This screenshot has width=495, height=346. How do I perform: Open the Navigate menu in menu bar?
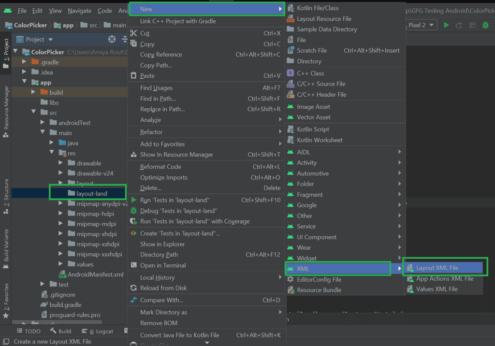point(79,11)
